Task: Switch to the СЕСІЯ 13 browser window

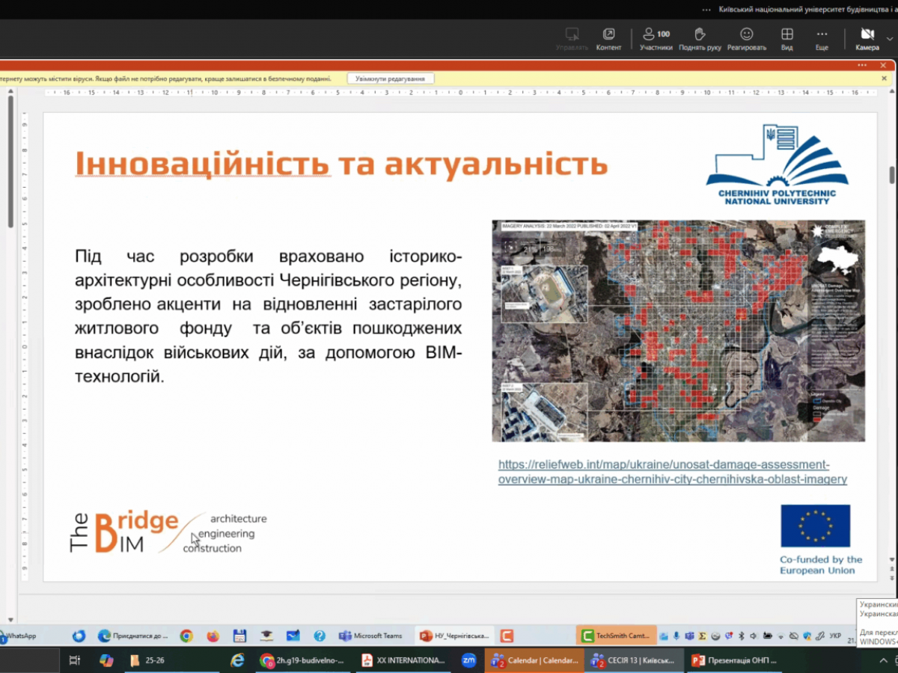Action: tap(631, 660)
